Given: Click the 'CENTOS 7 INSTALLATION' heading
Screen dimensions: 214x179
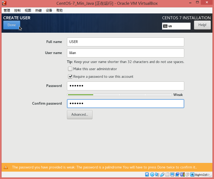Looking at the screenshot, I should point(186,18).
